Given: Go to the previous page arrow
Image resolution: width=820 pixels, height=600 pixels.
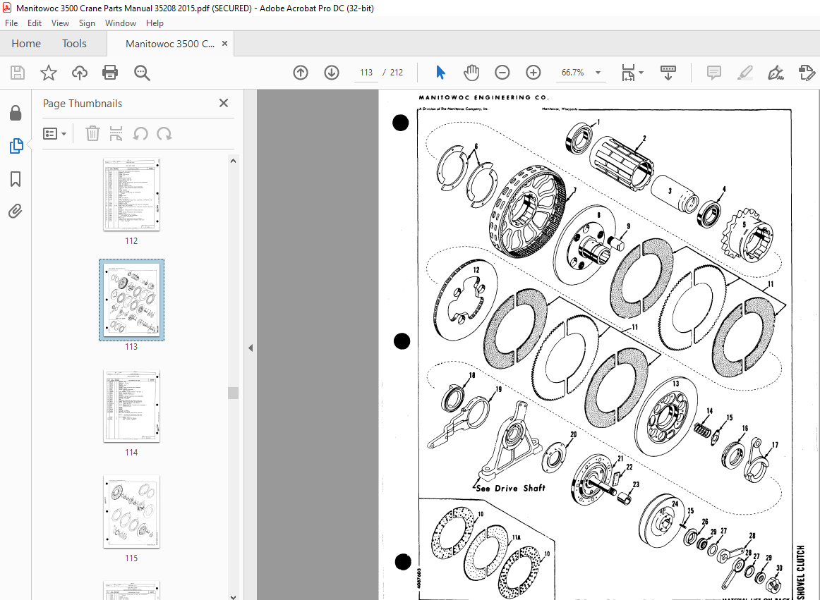Looking at the screenshot, I should (x=301, y=73).
